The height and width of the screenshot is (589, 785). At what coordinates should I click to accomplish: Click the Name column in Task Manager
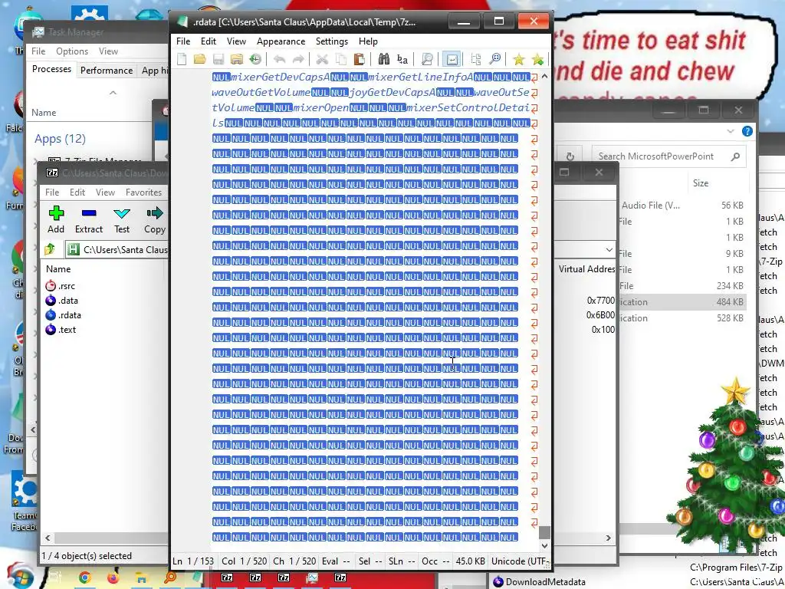pos(44,113)
